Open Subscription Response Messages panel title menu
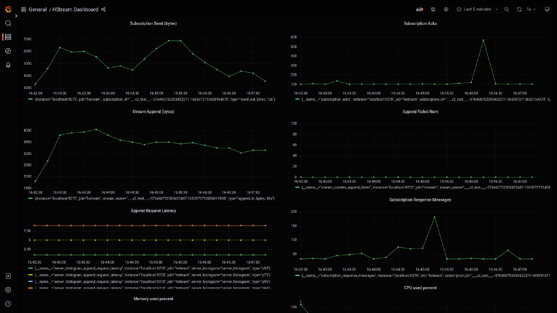Screen dimensions: 557x313 [x=420, y=200]
